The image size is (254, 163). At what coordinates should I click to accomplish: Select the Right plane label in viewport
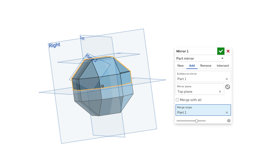tap(55, 45)
